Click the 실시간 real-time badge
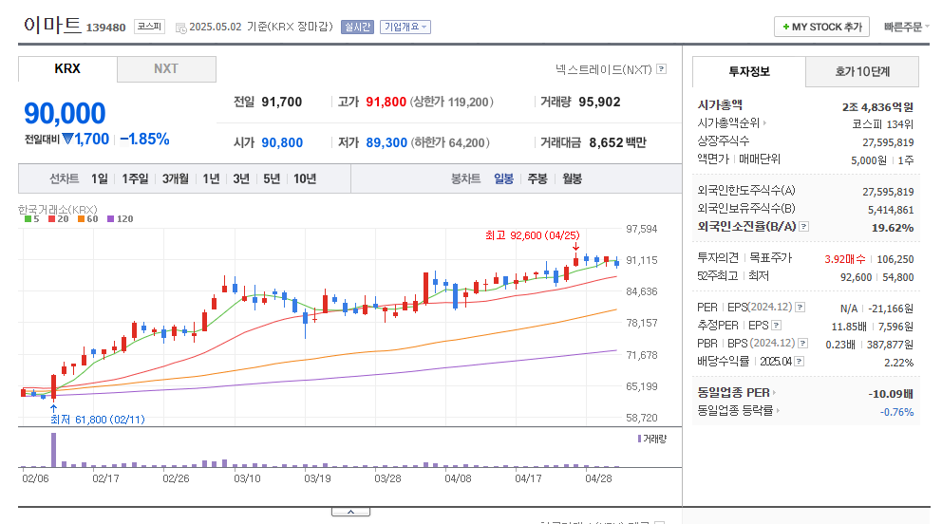This screenshot has height=524, width=942. pos(357,27)
